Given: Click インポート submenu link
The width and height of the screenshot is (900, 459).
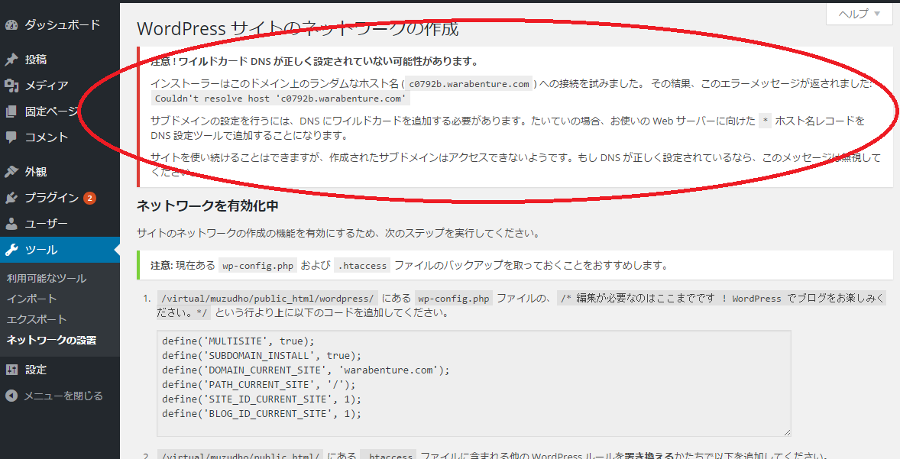Looking at the screenshot, I should pyautogui.click(x=31, y=299).
